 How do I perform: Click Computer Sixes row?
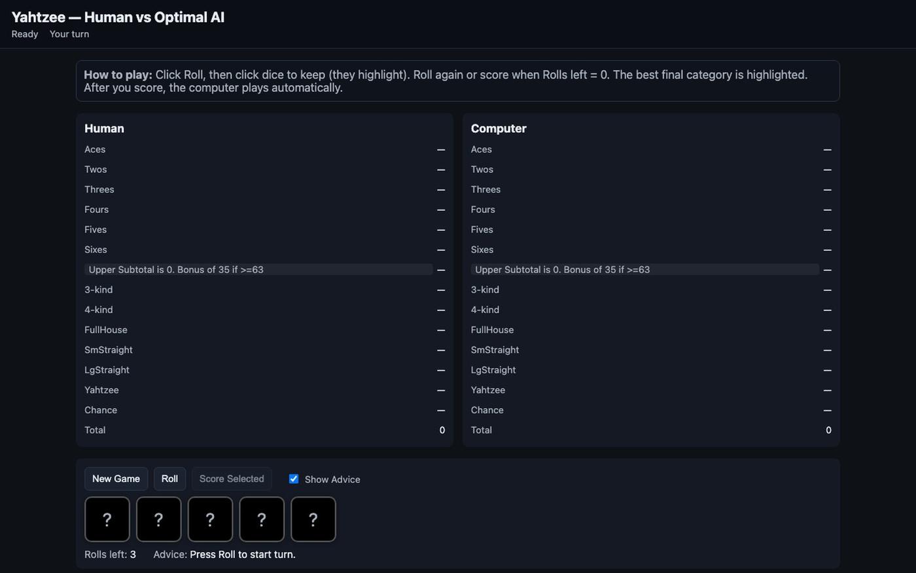(x=651, y=250)
